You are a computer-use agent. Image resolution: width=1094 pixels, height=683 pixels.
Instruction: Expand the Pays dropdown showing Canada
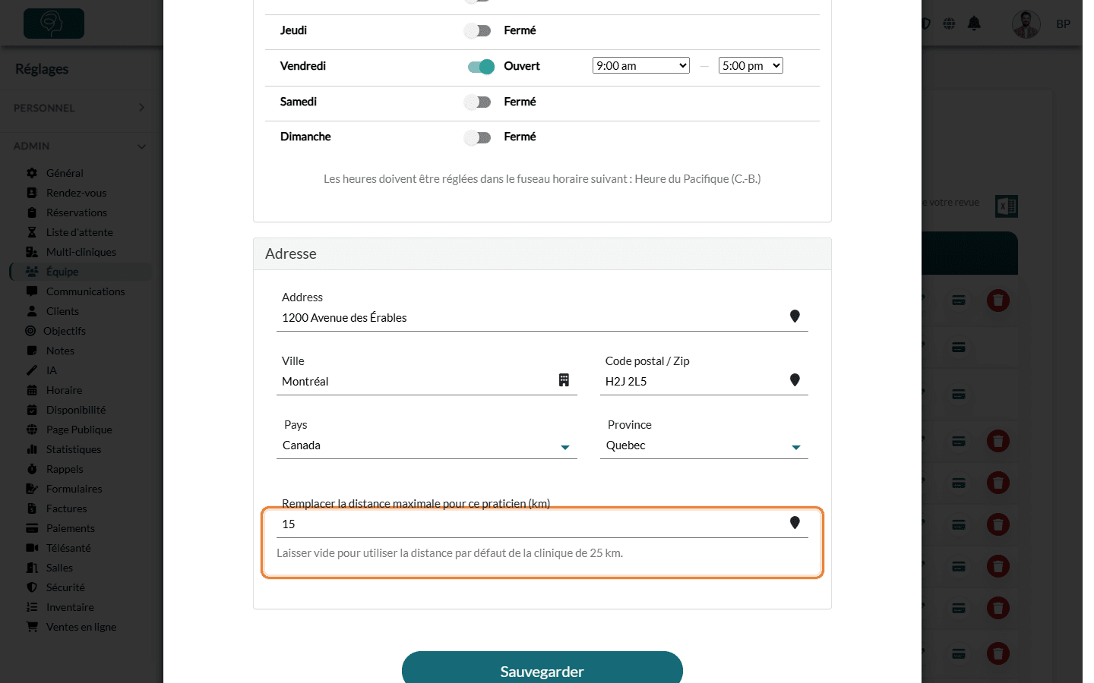click(x=427, y=445)
